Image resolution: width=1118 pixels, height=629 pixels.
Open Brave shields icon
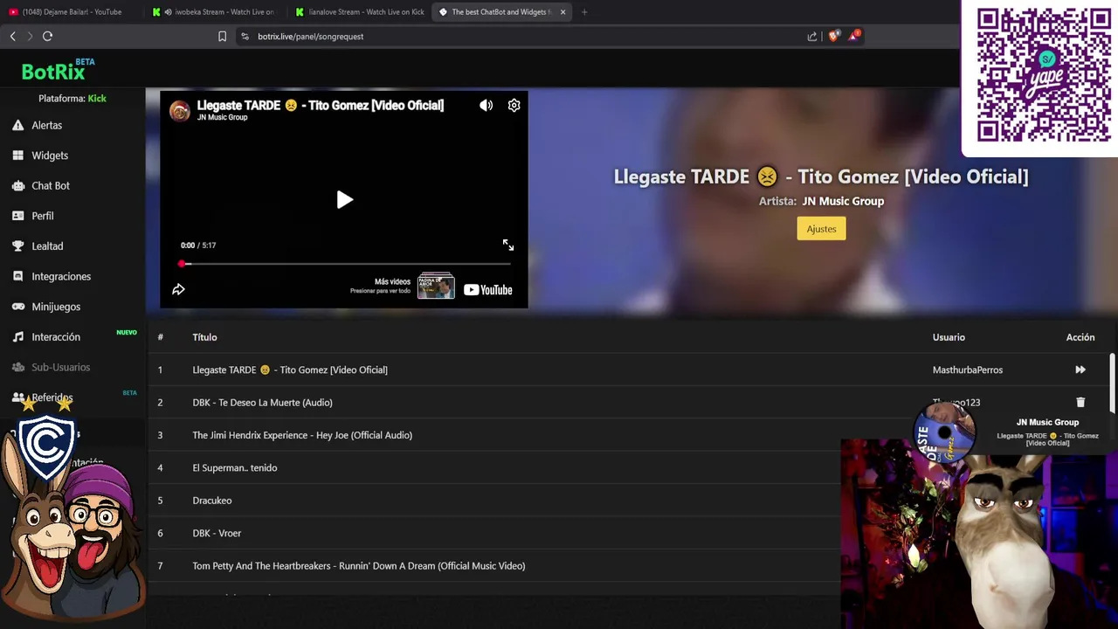coord(833,36)
